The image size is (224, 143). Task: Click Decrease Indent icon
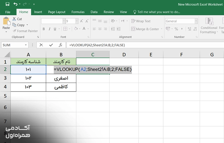coord(113,29)
